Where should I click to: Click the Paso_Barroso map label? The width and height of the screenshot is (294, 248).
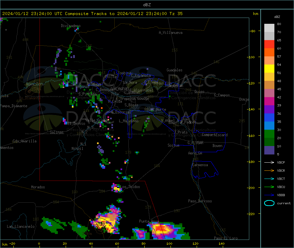[x=200, y=201]
